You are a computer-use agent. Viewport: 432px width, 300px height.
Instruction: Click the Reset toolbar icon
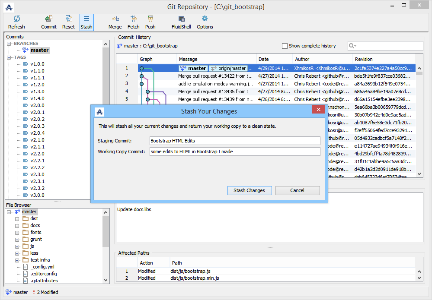coord(68,22)
